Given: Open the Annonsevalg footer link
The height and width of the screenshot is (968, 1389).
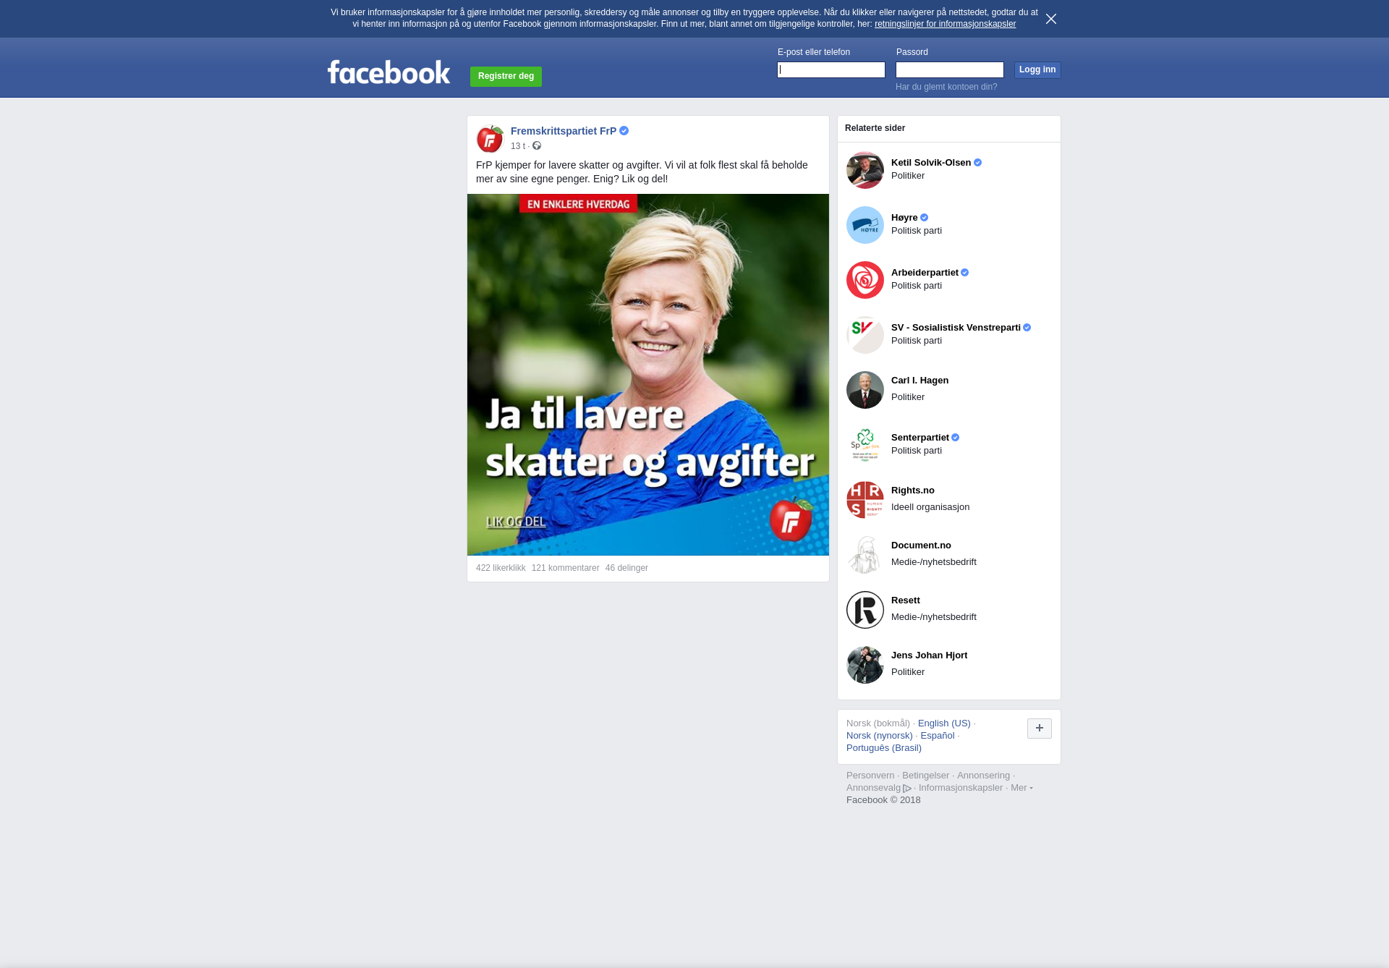Looking at the screenshot, I should (x=878, y=788).
